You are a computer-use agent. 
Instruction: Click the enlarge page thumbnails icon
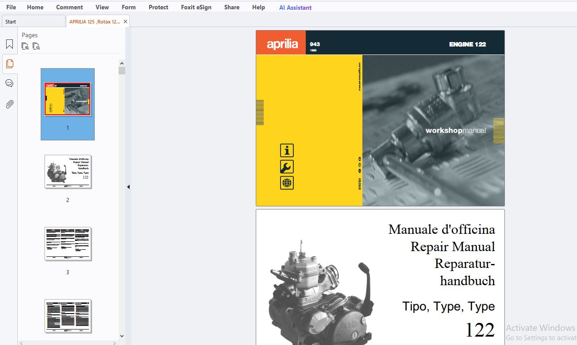(x=25, y=46)
